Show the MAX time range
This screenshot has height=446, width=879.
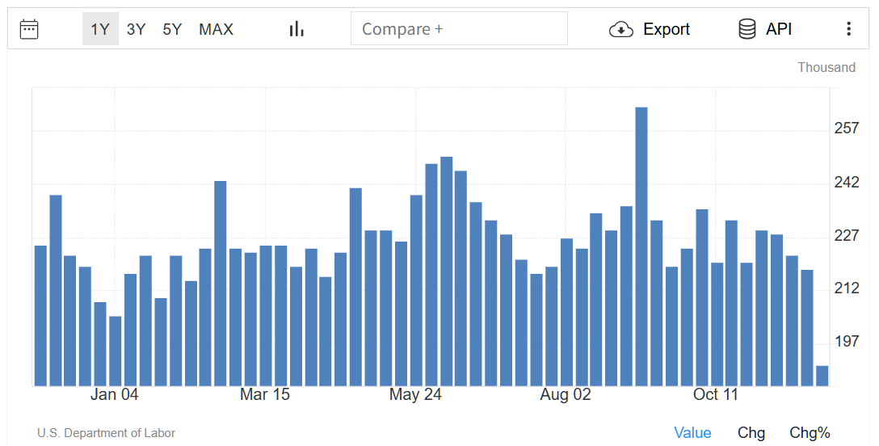pyautogui.click(x=216, y=29)
